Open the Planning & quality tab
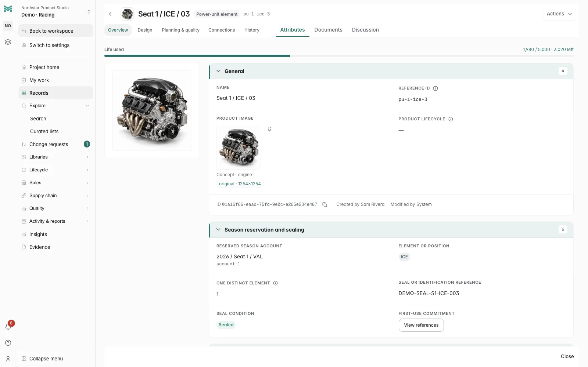 (x=180, y=30)
